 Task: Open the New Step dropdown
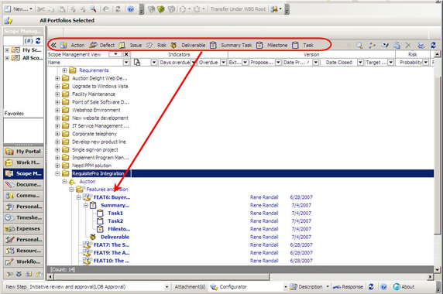(x=167, y=287)
